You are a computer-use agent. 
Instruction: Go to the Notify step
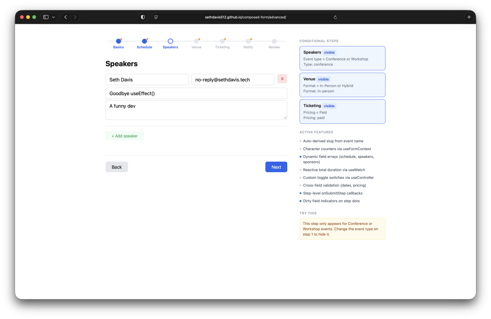248,44
